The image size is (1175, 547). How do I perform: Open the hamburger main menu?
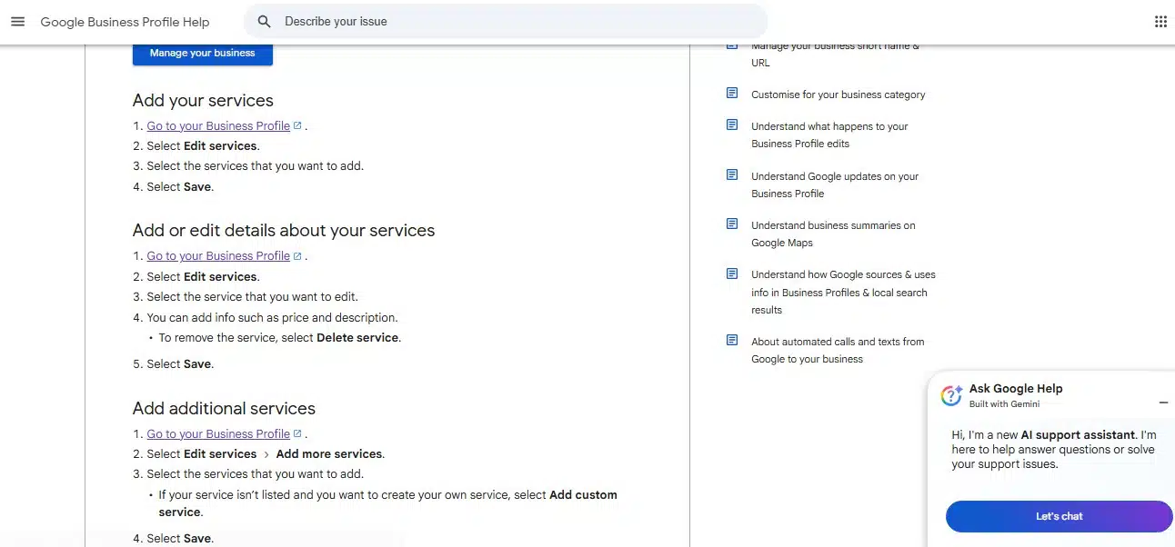(x=17, y=22)
